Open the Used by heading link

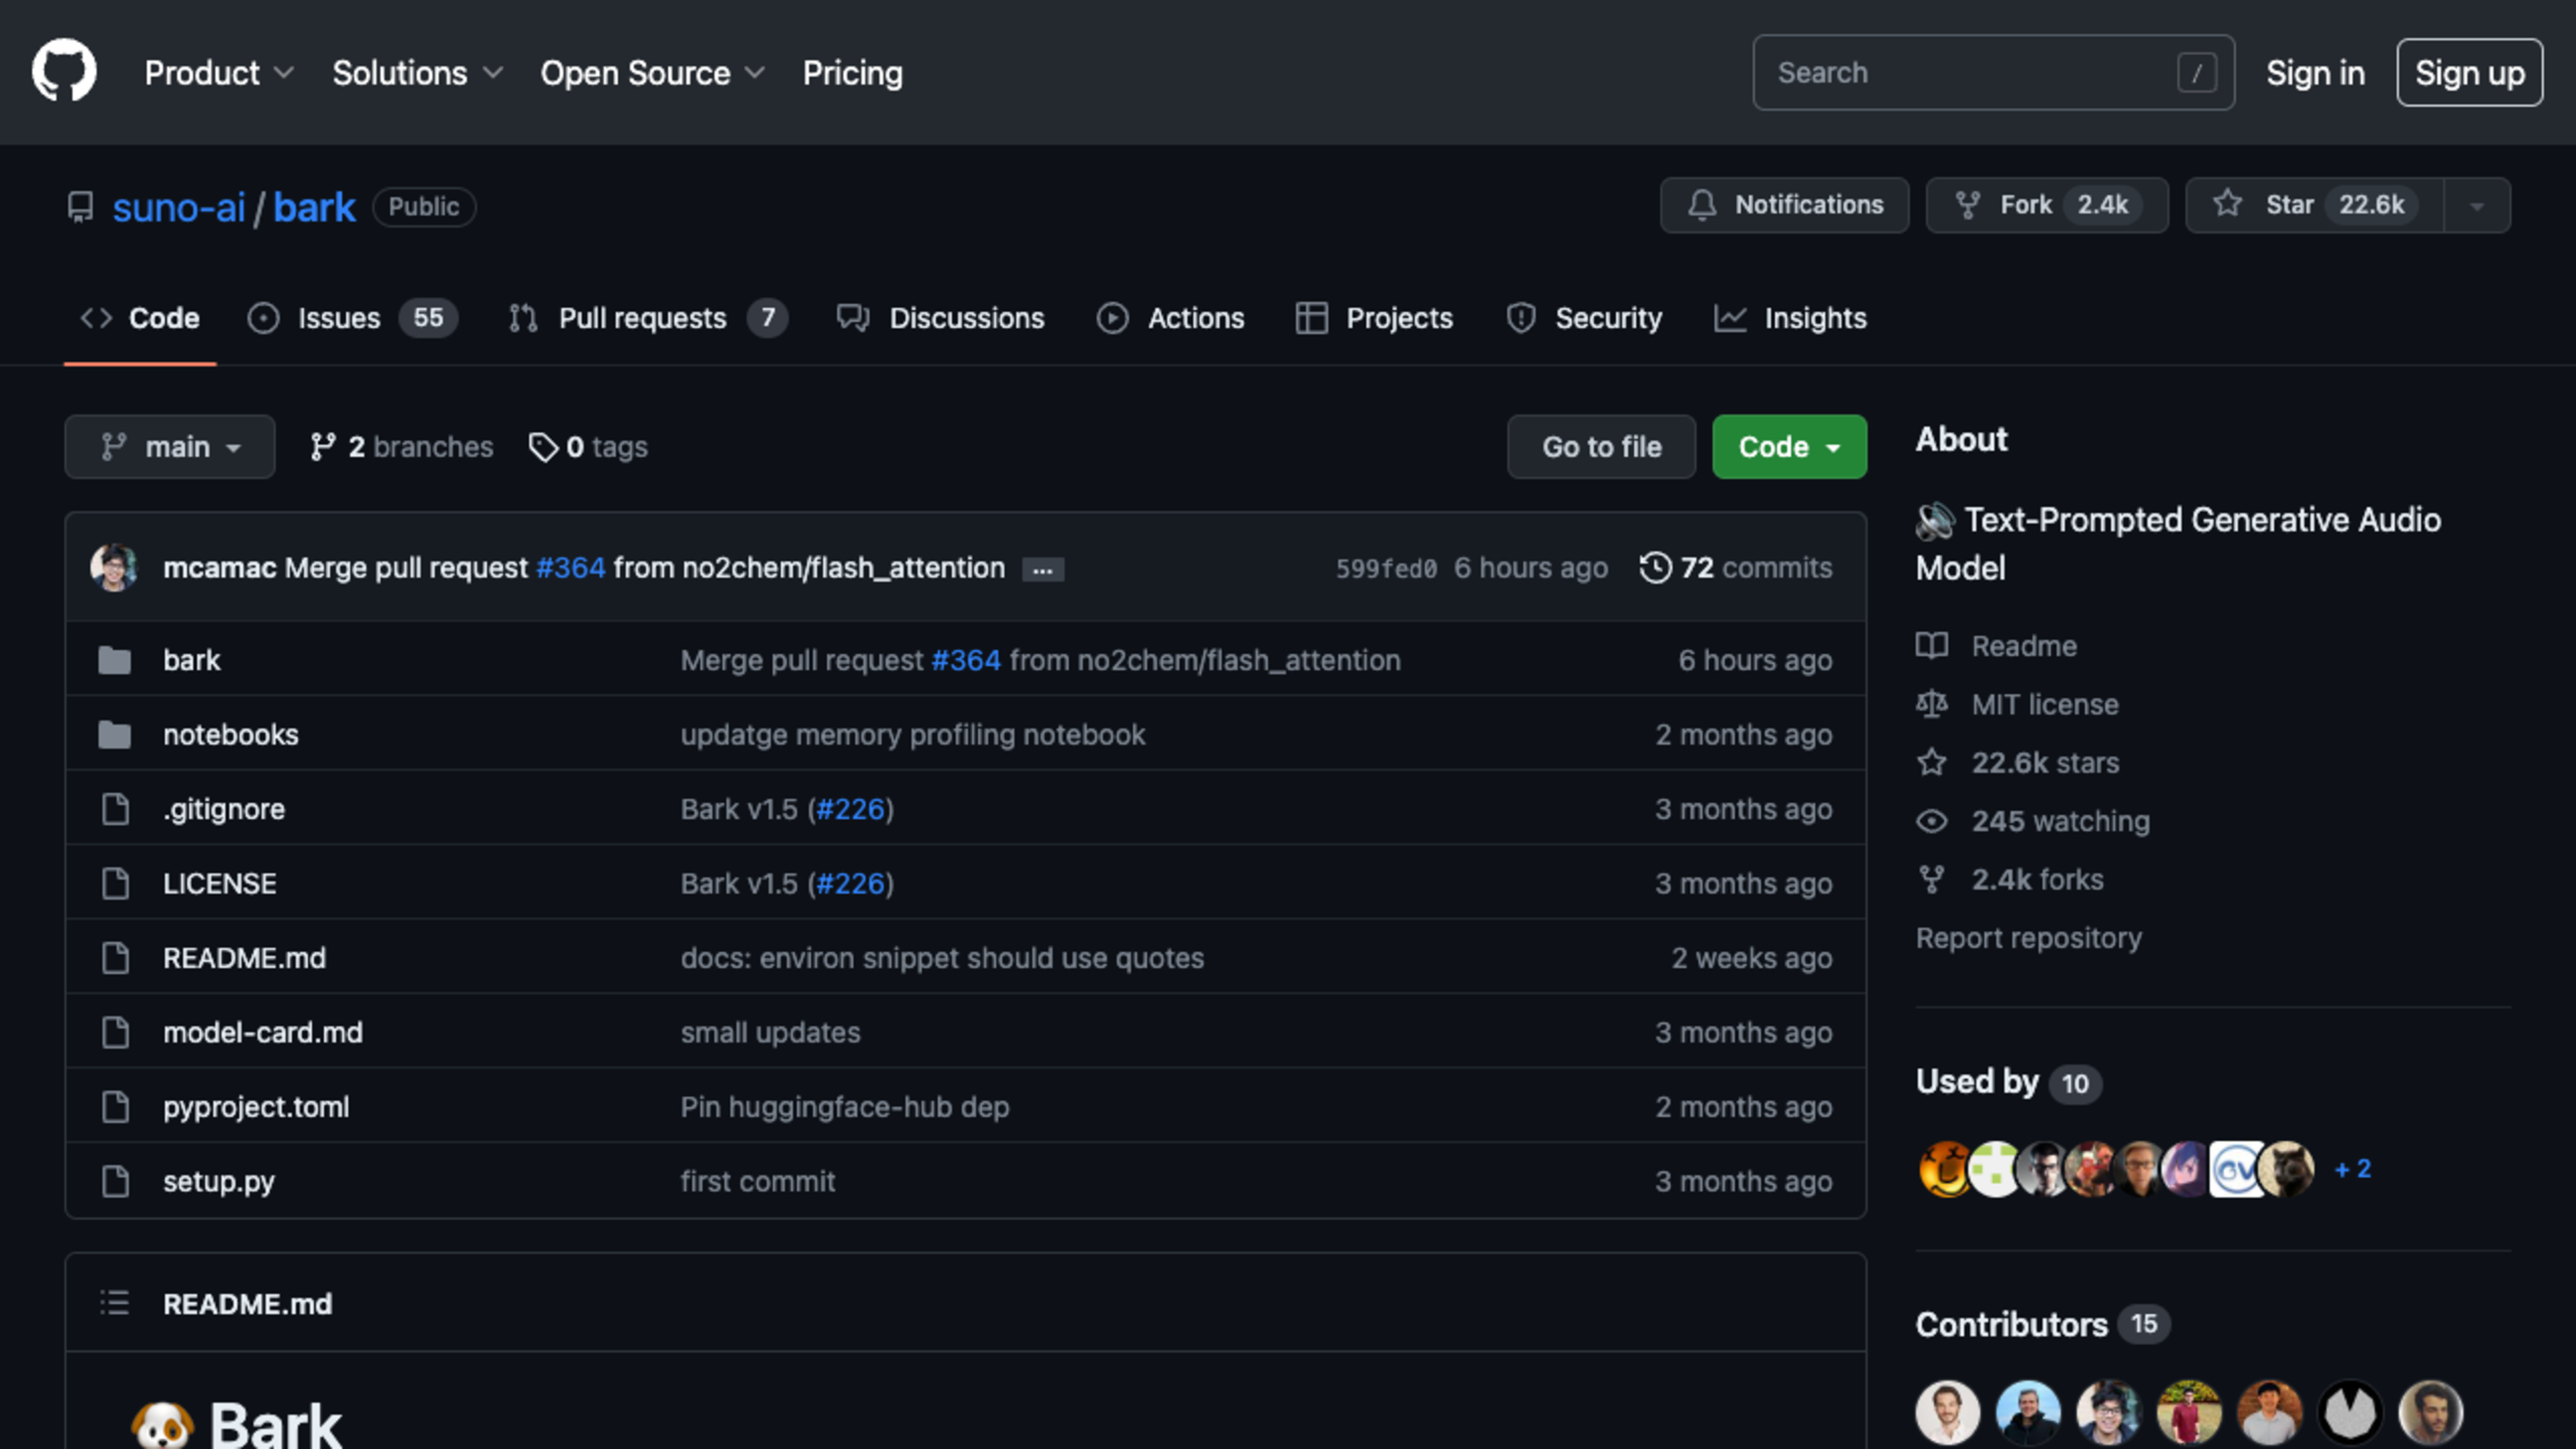tap(2008, 1082)
